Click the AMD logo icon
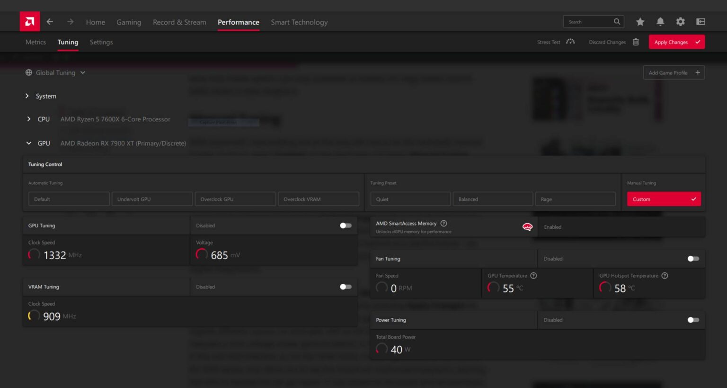 tap(30, 22)
